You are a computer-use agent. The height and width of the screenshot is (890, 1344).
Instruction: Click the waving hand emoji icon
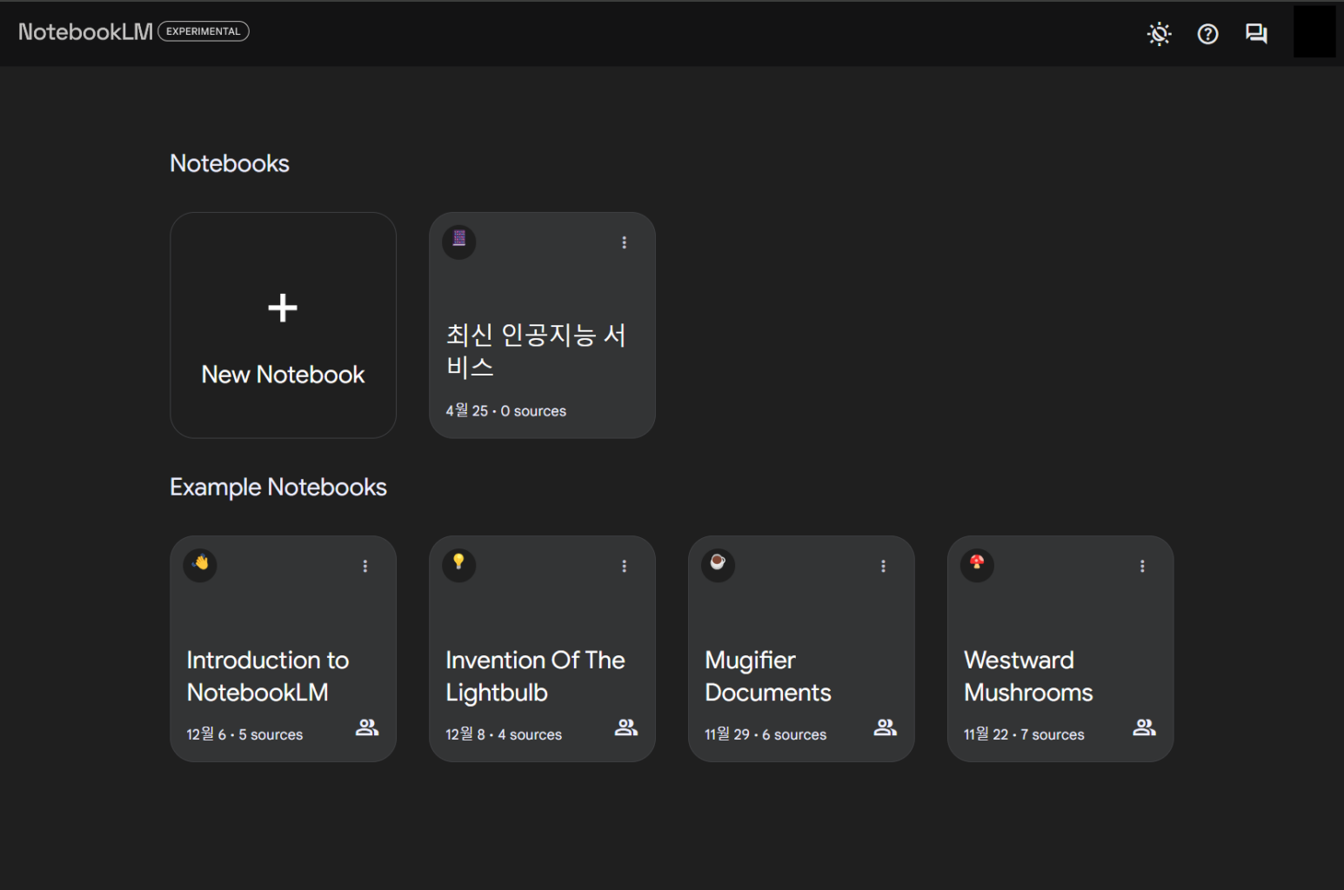(x=200, y=564)
